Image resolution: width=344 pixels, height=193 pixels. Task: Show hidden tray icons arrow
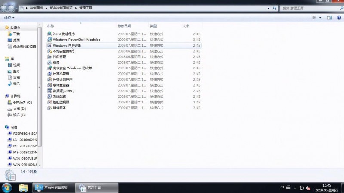point(295,188)
